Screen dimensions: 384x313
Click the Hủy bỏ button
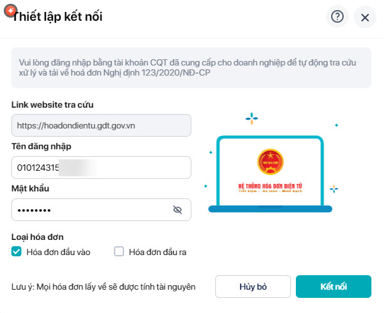pos(253,287)
